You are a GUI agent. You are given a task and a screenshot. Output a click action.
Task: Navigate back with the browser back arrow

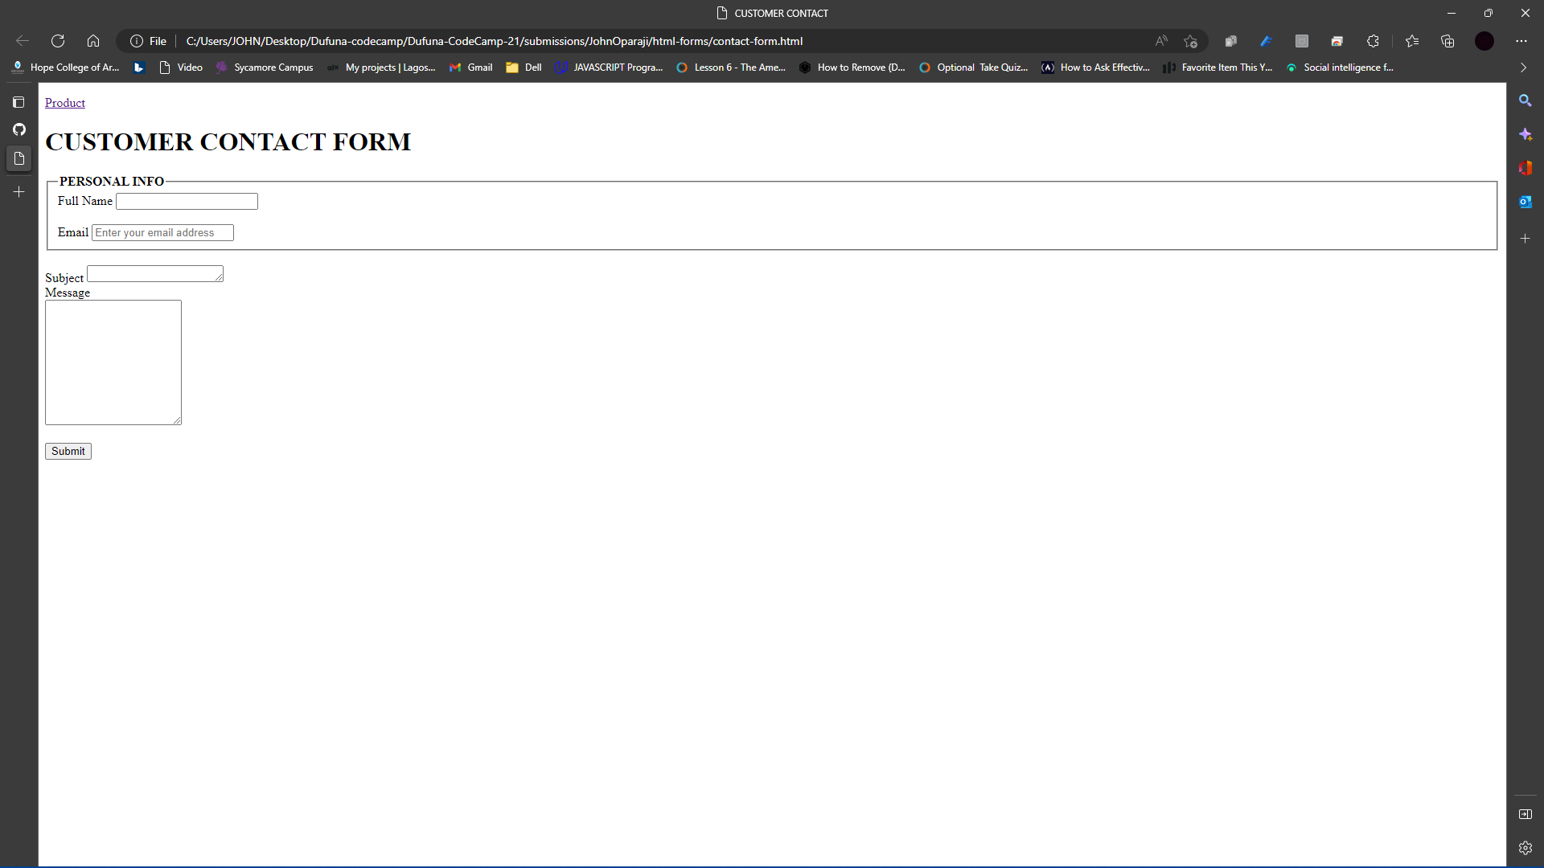[22, 41]
